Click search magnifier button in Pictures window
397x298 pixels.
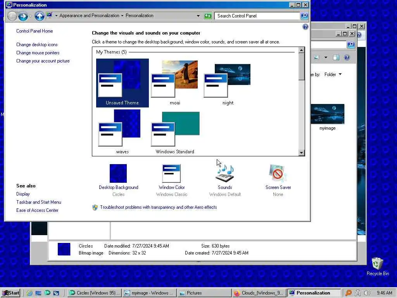tap(350, 45)
